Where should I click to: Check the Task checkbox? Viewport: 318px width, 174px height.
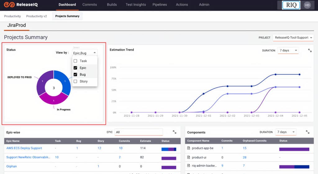75,61
